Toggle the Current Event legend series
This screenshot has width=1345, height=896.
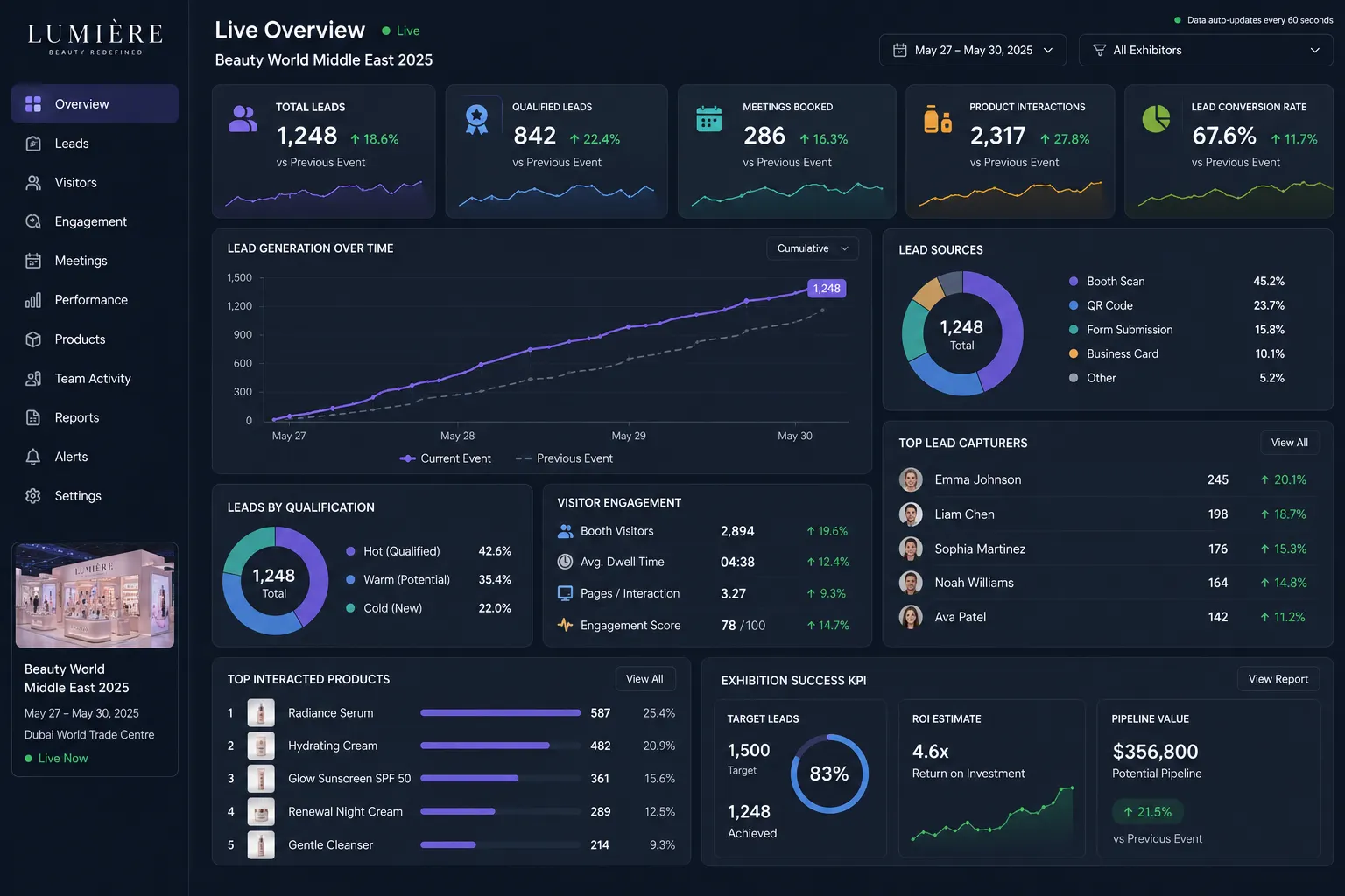(445, 458)
